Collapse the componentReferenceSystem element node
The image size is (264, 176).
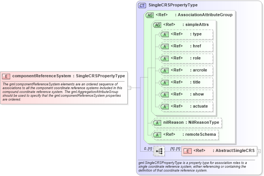click(x=129, y=88)
